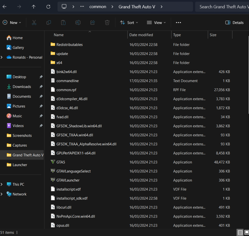The height and width of the screenshot is (236, 249).
Task: Click the Share toolbar icon
Action: click(x=93, y=23)
